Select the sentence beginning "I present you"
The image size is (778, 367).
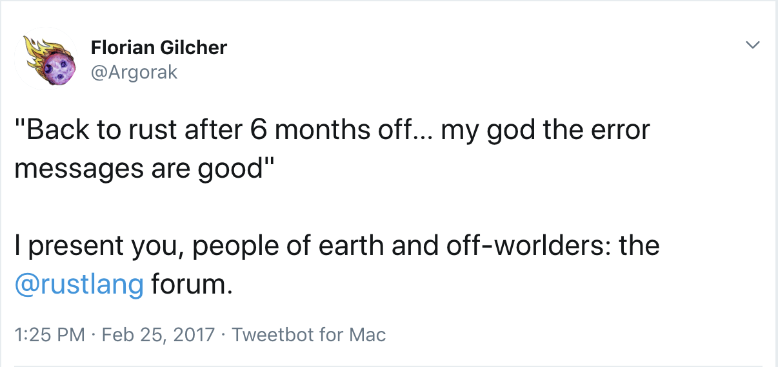click(337, 265)
